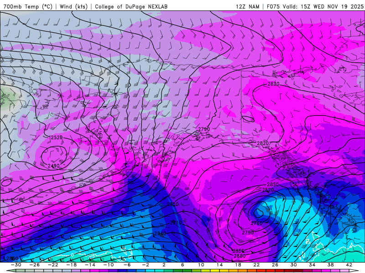Viewport: 365px width, 273px height.
Task: Click the "12Z NAM" model run label
Action: pyautogui.click(x=247, y=6)
